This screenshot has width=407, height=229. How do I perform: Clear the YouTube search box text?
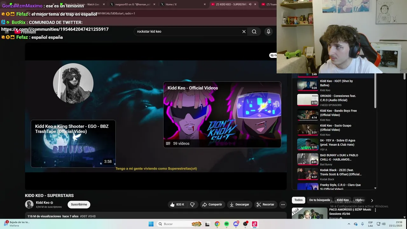click(244, 31)
